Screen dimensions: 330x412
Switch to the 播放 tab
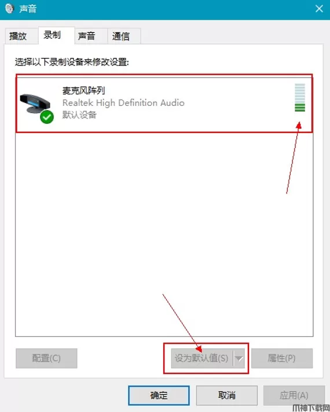click(x=18, y=36)
